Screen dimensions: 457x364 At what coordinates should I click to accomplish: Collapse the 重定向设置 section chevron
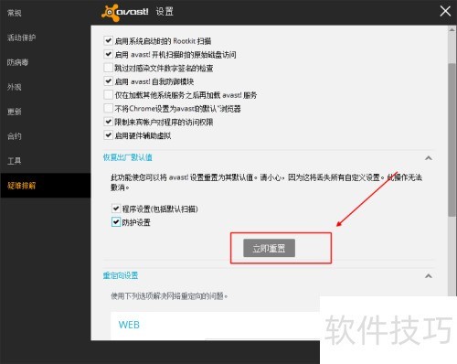[429, 276]
